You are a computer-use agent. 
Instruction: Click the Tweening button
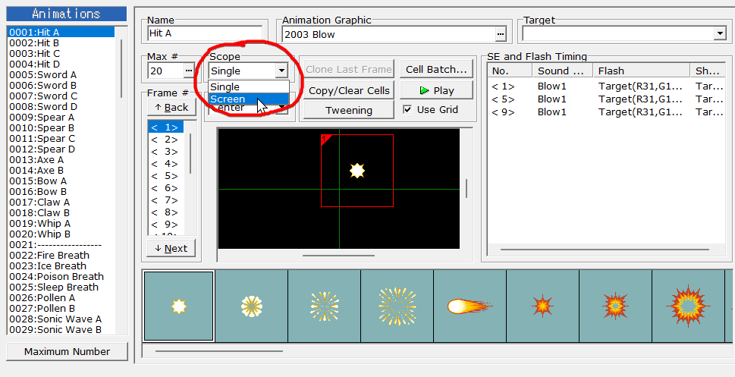click(x=349, y=111)
